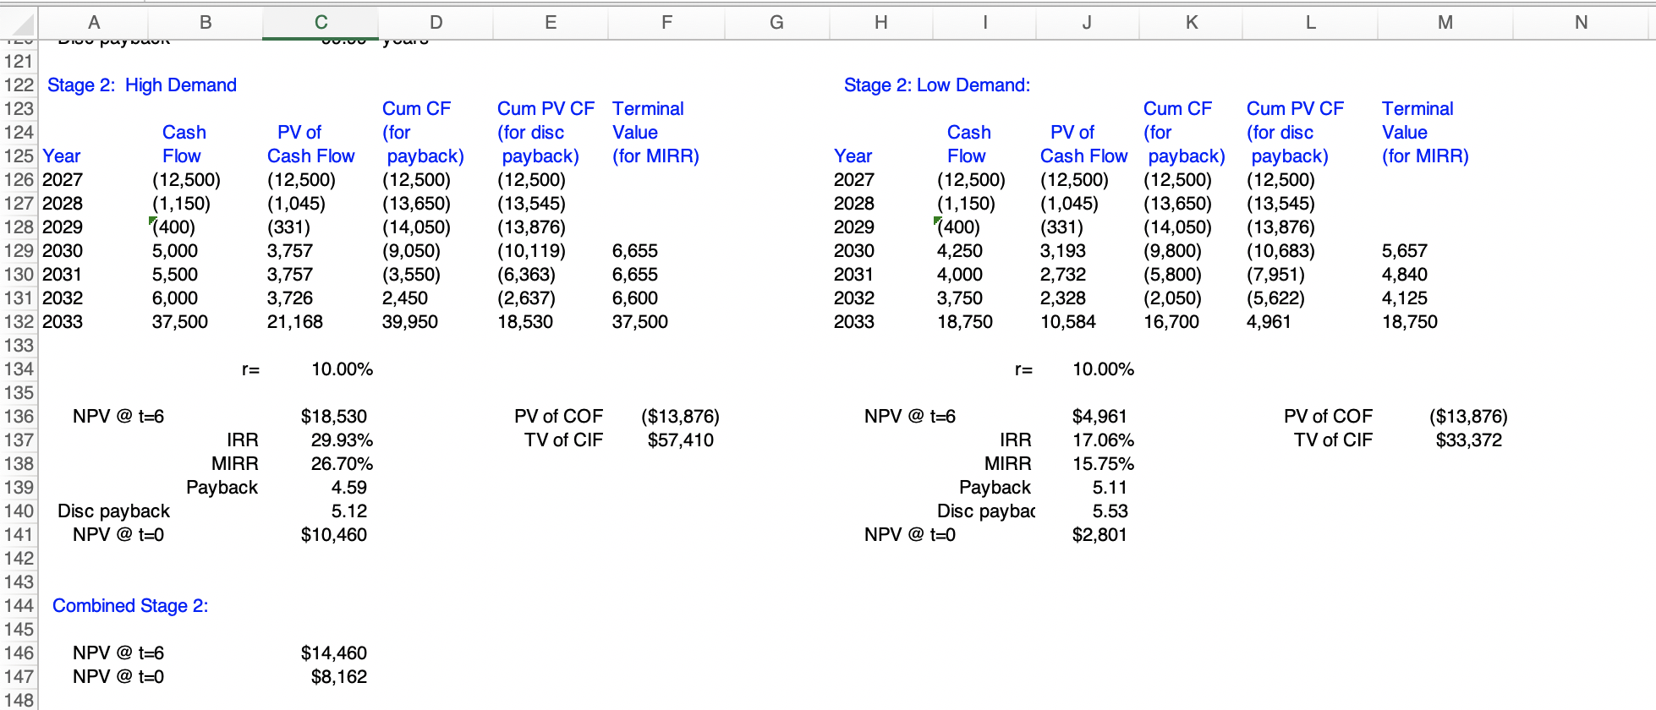Click the High Demand 'MIRR' label
This screenshot has width=1656, height=710.
235,464
